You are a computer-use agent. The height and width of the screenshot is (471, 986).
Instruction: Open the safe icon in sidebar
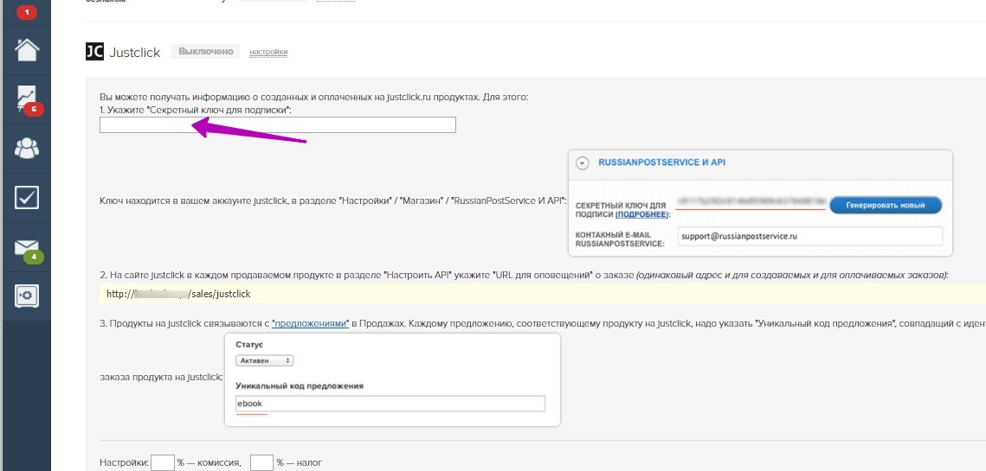[x=27, y=296]
